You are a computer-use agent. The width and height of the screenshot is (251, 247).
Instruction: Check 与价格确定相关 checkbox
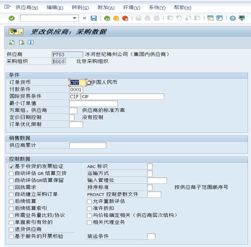click(89, 216)
